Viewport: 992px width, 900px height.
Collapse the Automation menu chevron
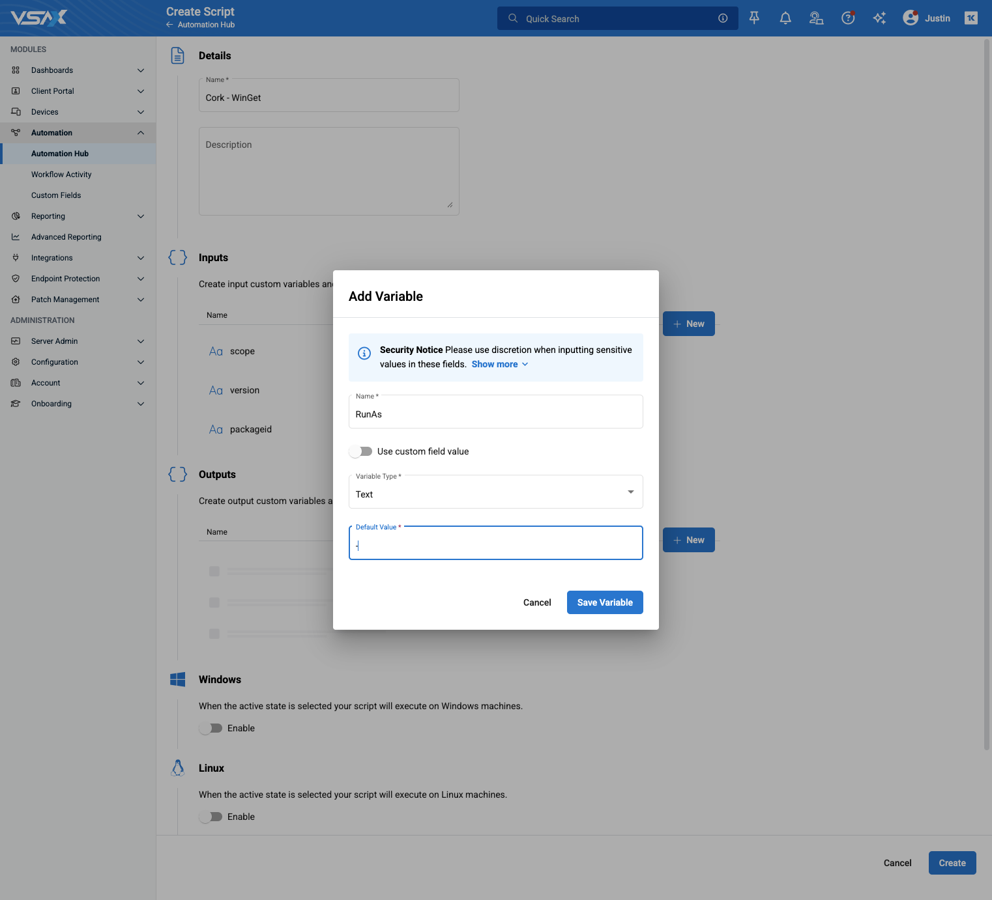click(141, 133)
